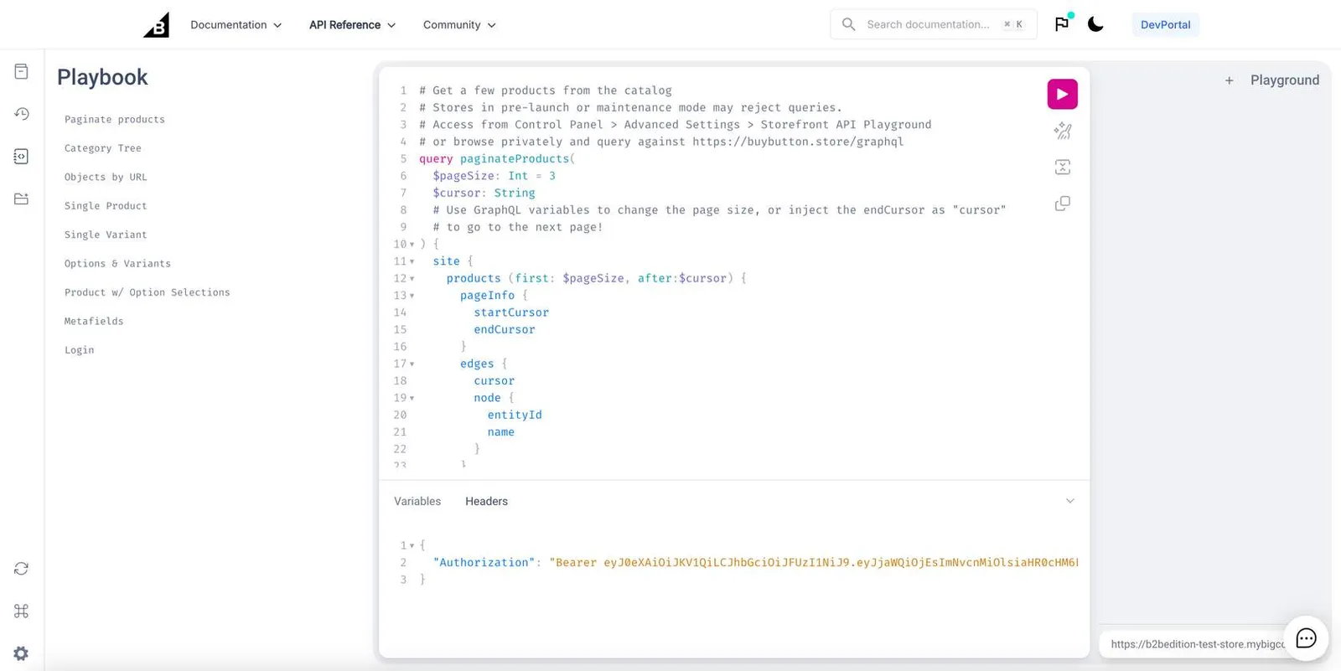1341x671 pixels.
Task: Expand the Documentation dropdown menu
Action: tap(236, 25)
